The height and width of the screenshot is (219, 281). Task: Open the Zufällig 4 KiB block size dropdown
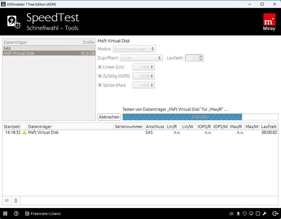click(144, 76)
